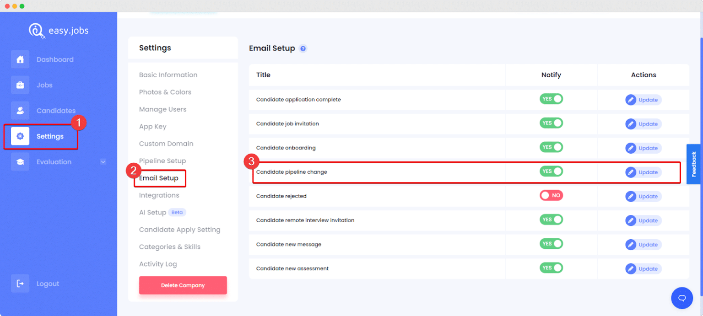Update the Candidate pipeline change email
The image size is (703, 316).
tap(643, 172)
